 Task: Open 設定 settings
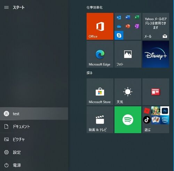pyautogui.click(x=34, y=152)
